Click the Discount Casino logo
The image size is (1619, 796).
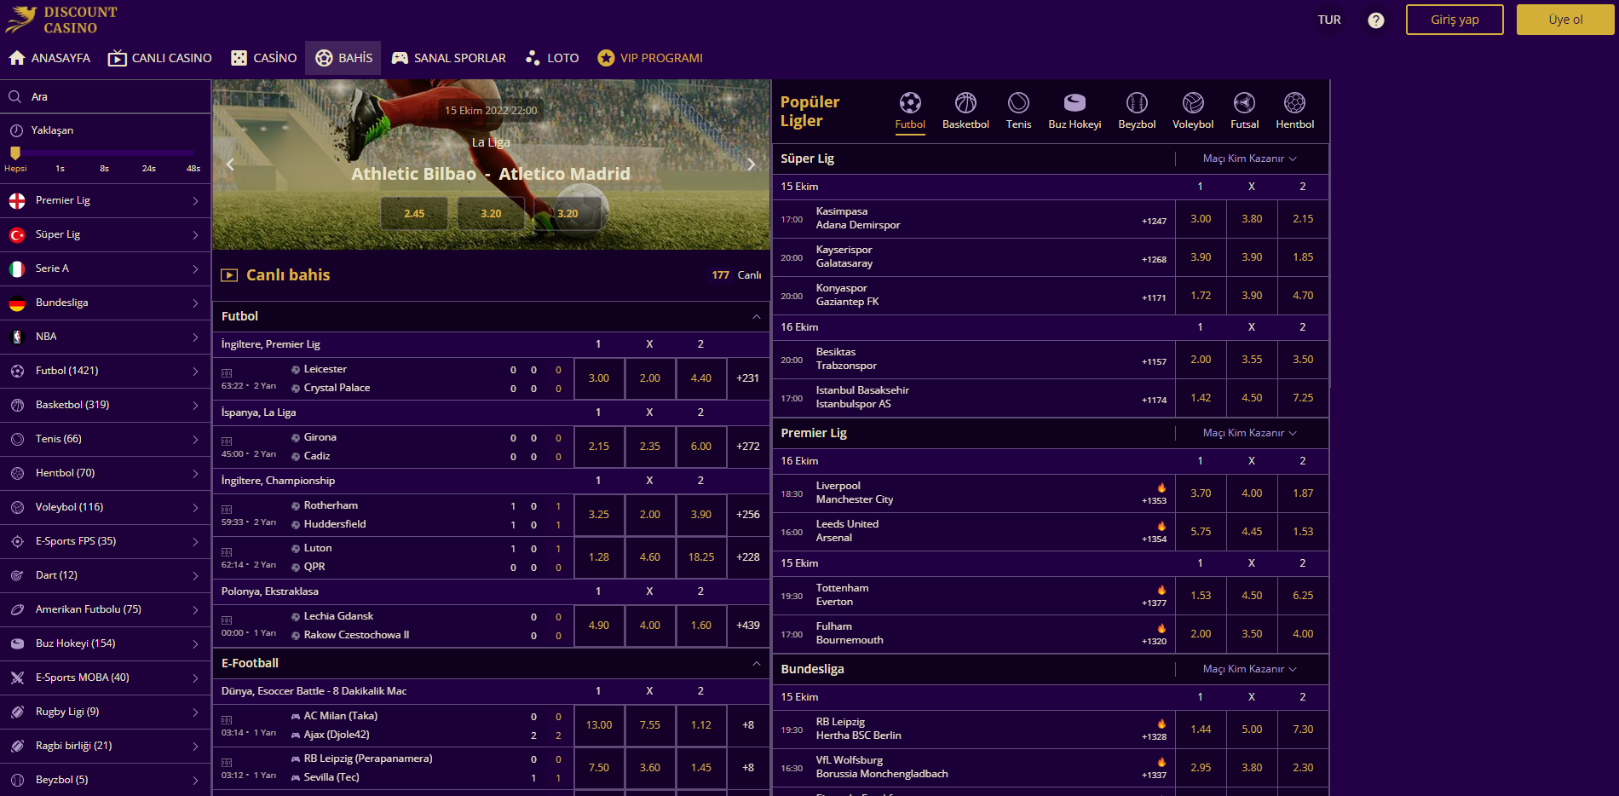[x=61, y=20]
